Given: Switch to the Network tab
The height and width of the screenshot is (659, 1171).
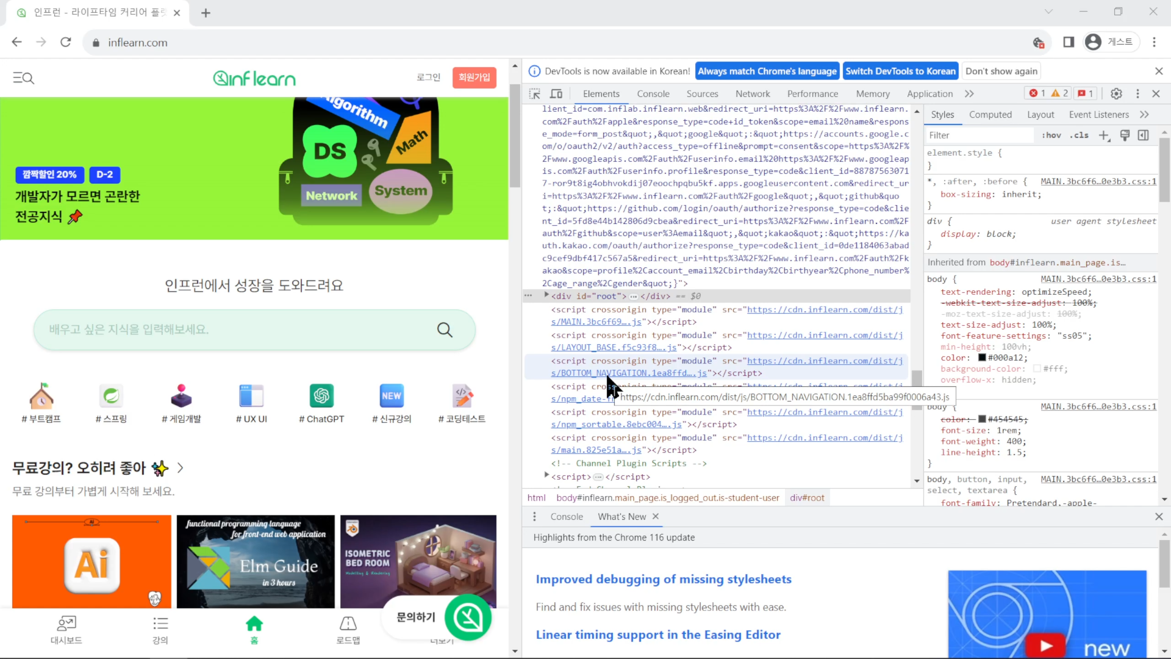Looking at the screenshot, I should click(x=753, y=94).
